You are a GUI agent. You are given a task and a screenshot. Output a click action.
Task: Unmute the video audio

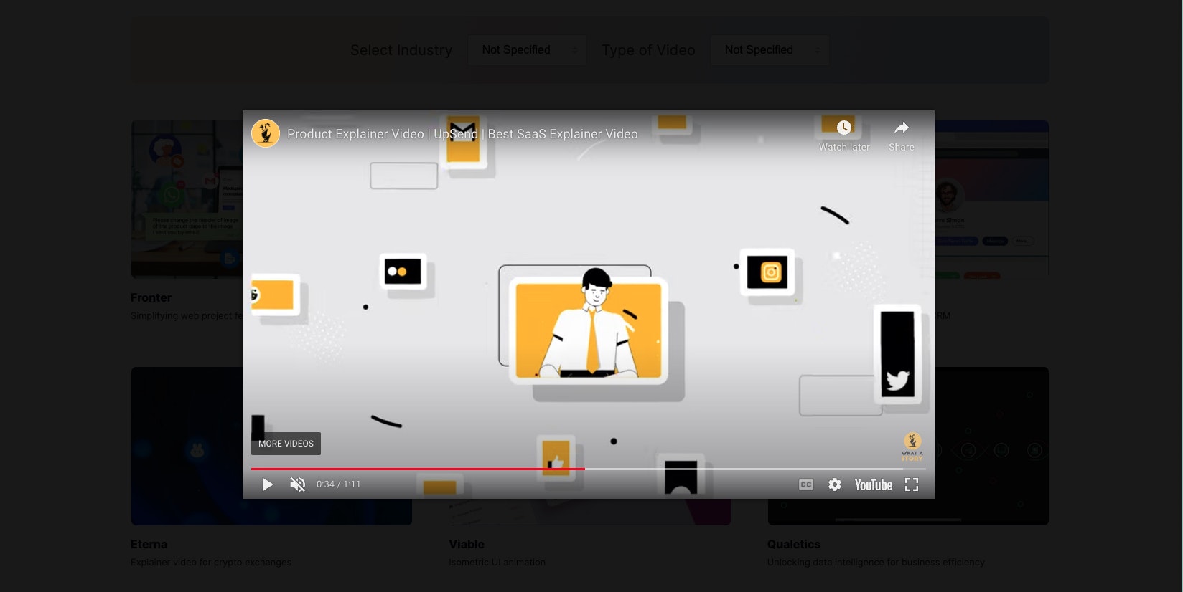coord(297,484)
